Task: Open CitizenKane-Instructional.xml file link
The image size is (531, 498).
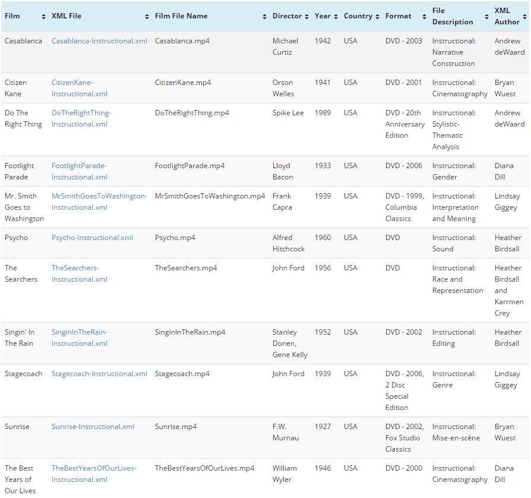Action: click(79, 88)
